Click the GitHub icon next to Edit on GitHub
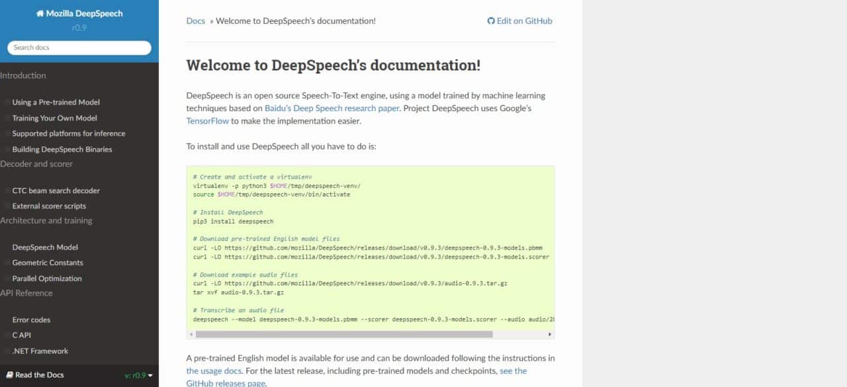 point(491,21)
